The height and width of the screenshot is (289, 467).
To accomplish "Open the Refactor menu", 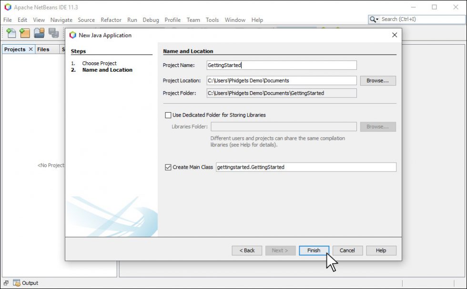I will pos(111,20).
